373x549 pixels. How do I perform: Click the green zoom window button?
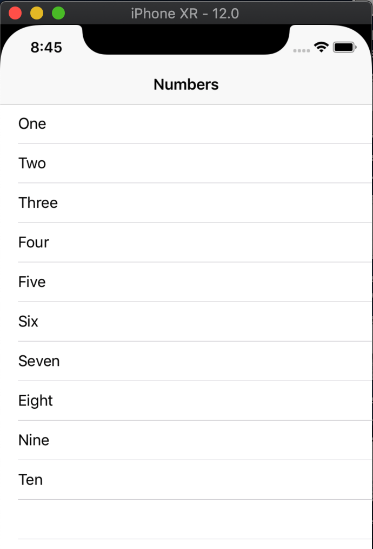(x=58, y=13)
